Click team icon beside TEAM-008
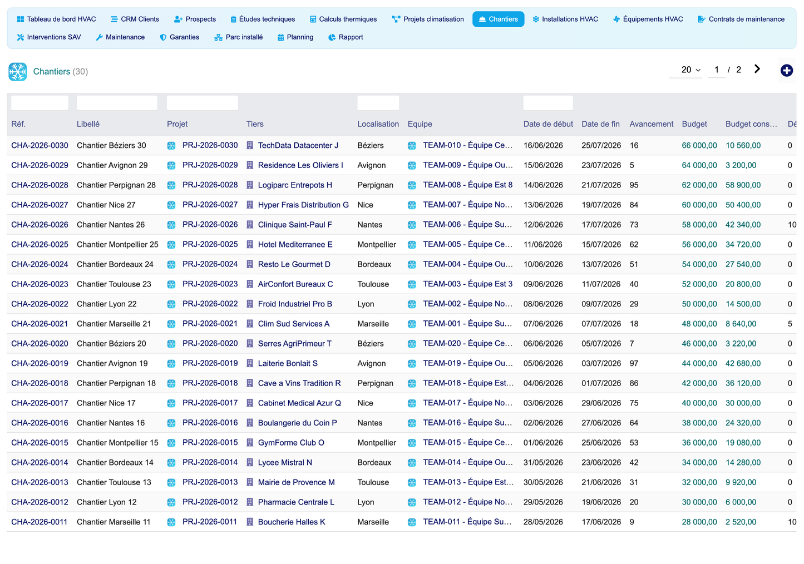Screen dimensions: 804x564 (x=412, y=185)
